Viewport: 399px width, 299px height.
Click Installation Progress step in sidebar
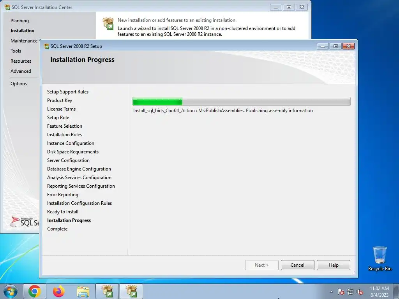click(69, 220)
